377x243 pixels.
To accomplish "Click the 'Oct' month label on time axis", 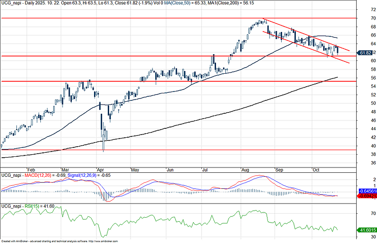I will point(316,170).
